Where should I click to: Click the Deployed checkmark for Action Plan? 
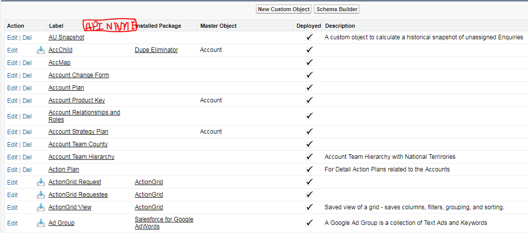click(309, 169)
